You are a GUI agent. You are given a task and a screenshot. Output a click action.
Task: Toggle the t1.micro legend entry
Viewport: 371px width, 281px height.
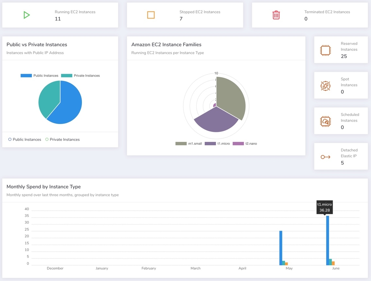pyautogui.click(x=217, y=143)
